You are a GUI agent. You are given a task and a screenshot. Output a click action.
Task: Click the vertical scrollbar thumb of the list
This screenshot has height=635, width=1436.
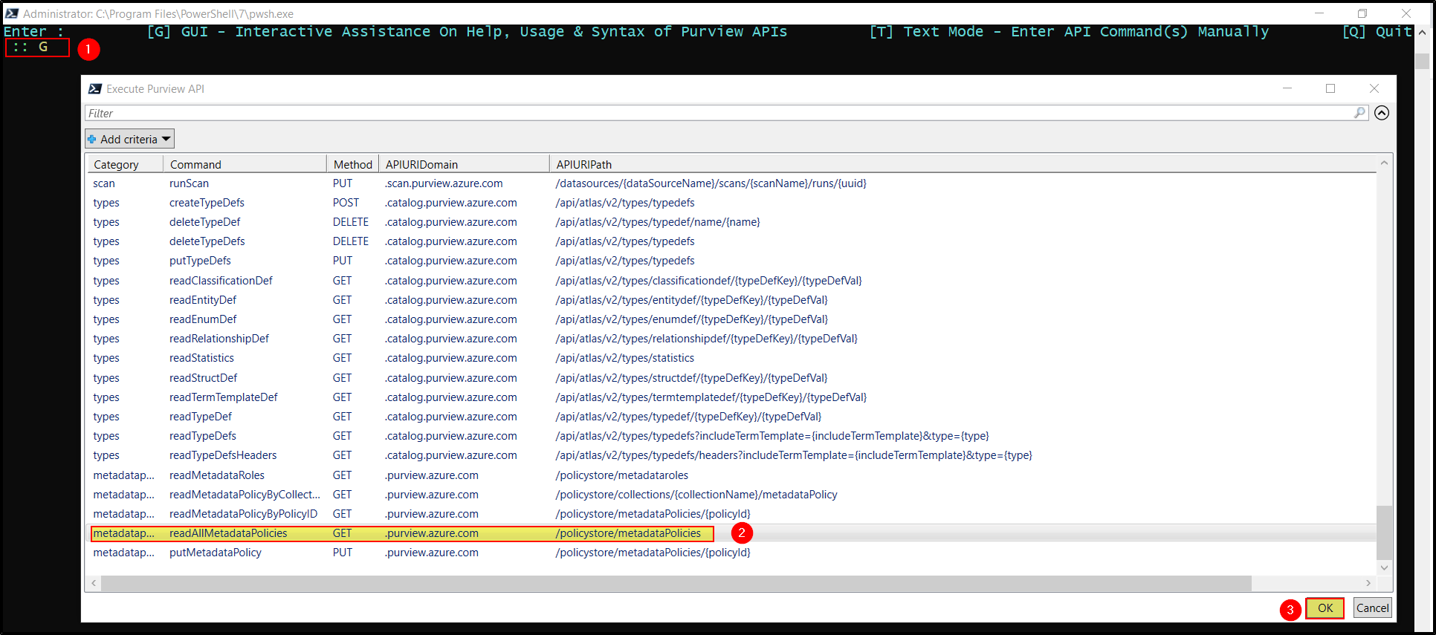[x=1384, y=533]
